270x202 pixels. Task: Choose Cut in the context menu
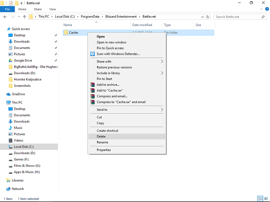pyautogui.click(x=127, y=117)
